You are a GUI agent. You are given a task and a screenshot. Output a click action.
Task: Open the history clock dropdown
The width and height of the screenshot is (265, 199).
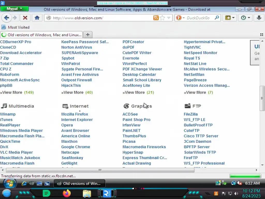tap(245, 18)
